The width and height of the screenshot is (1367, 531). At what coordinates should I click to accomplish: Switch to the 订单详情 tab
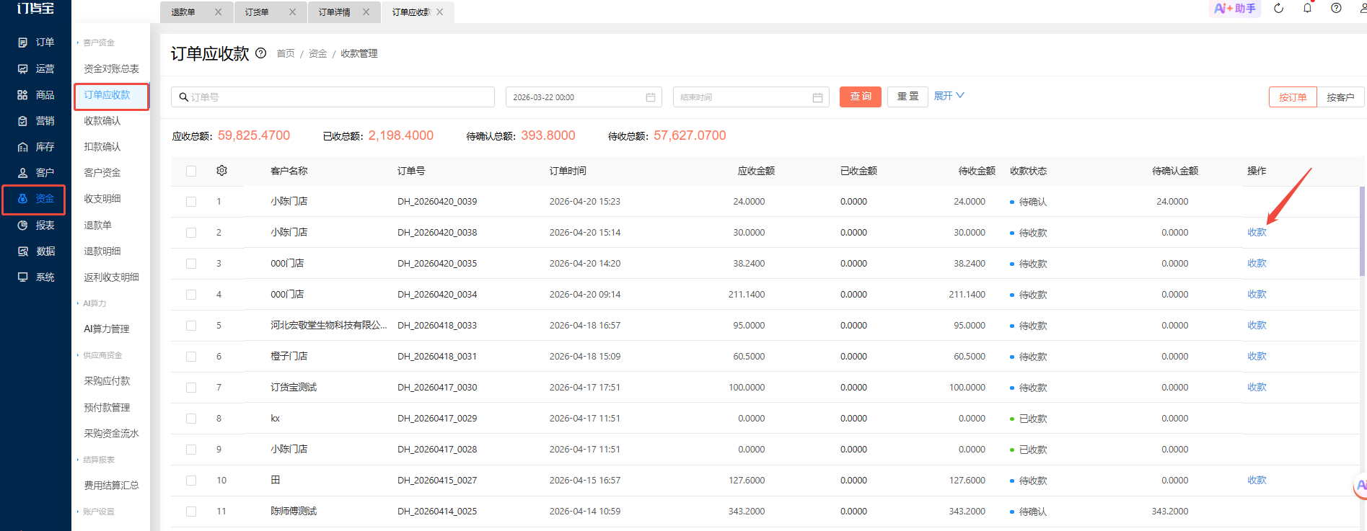click(x=335, y=12)
